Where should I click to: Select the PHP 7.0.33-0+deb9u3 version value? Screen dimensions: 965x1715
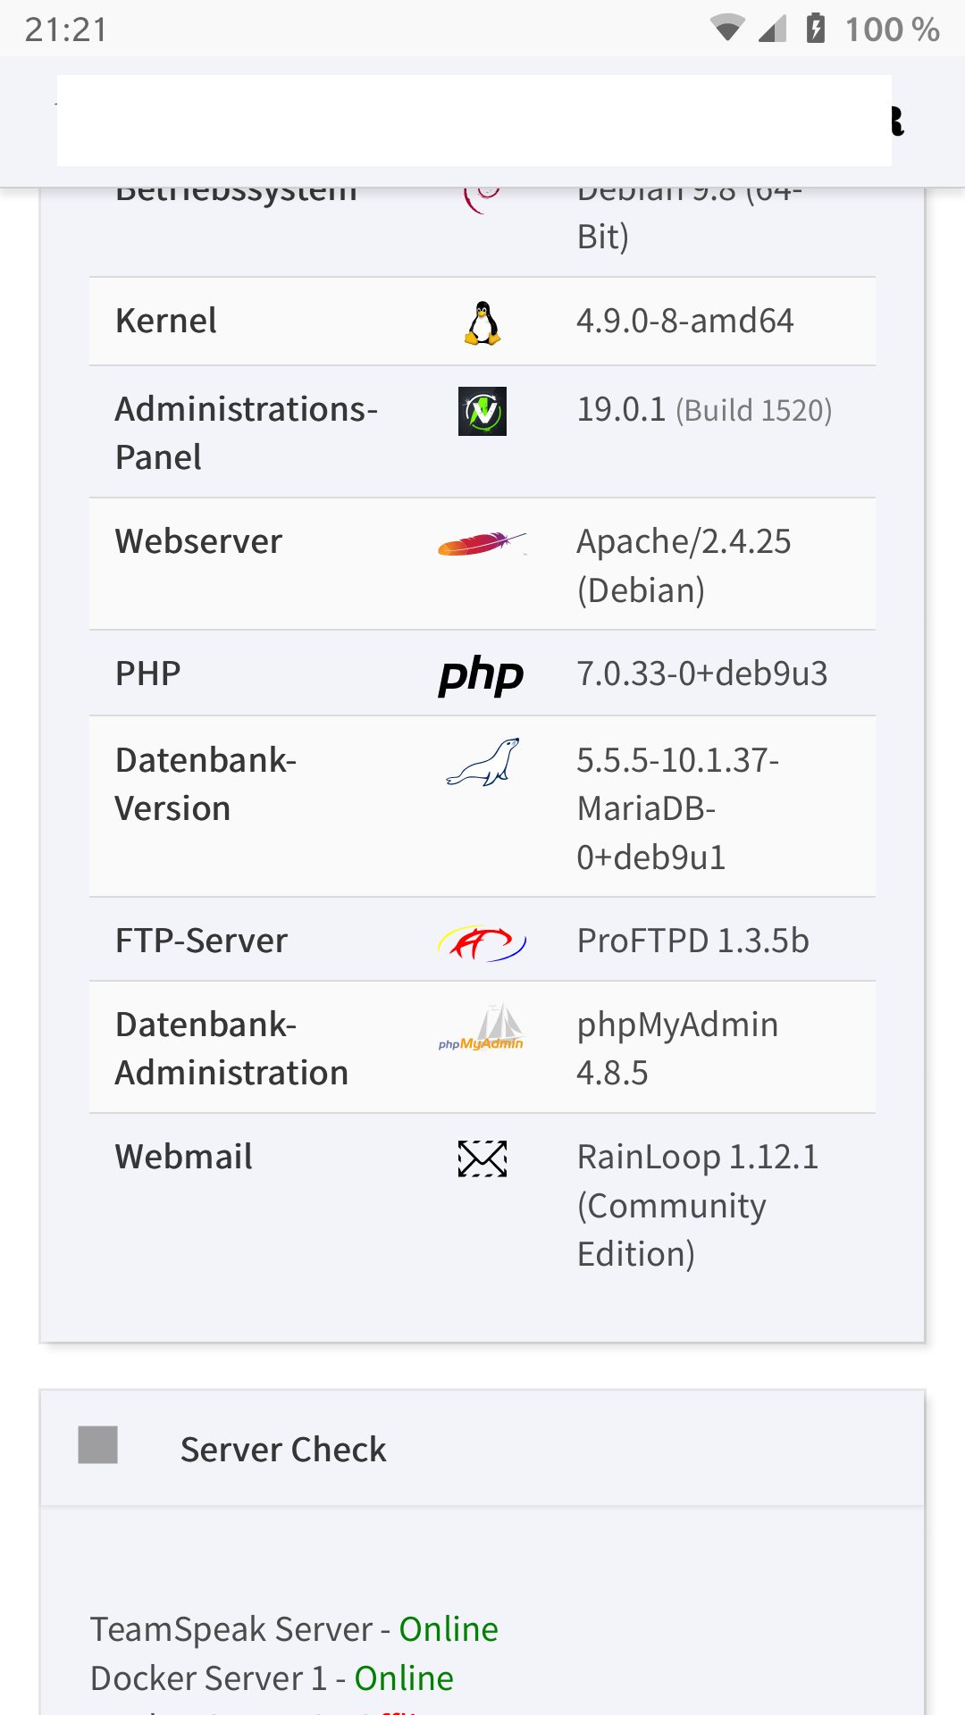coord(702,673)
